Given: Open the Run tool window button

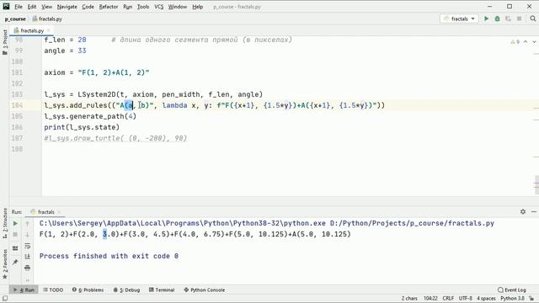Looking at the screenshot, I should (24, 290).
